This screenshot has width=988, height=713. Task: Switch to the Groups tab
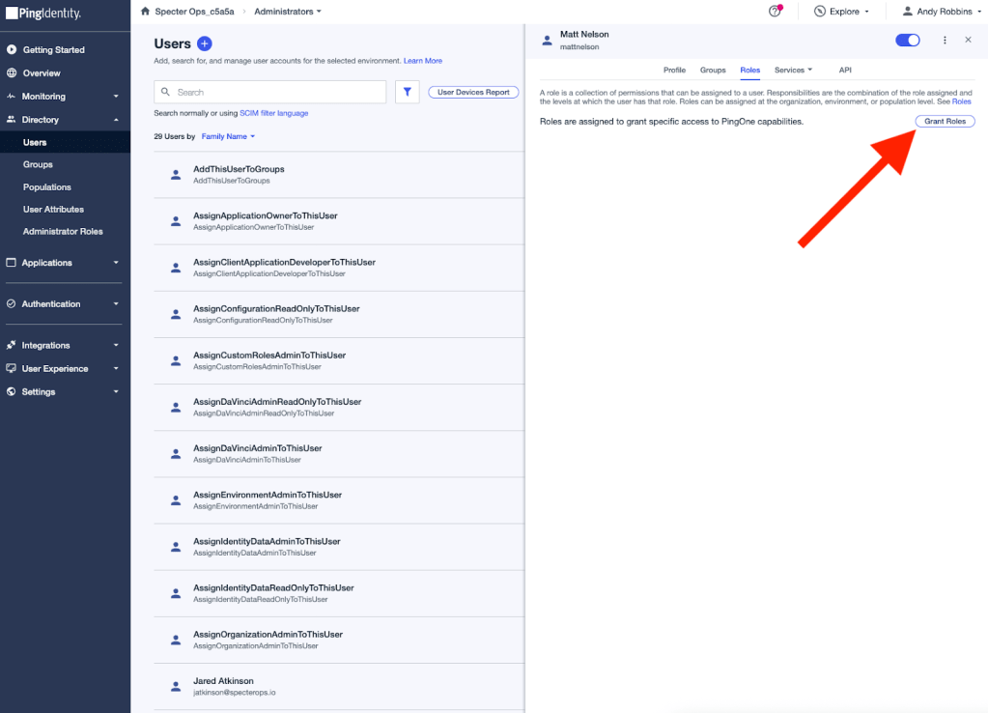tap(713, 70)
